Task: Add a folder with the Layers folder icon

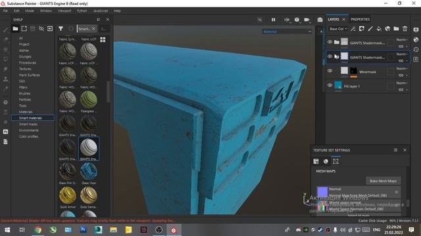Action: pyautogui.click(x=396, y=29)
